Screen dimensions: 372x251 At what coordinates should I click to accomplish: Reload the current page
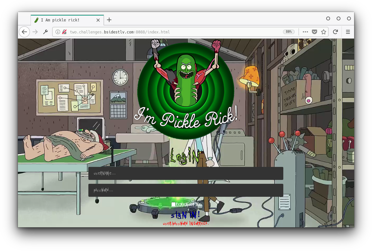[335, 32]
